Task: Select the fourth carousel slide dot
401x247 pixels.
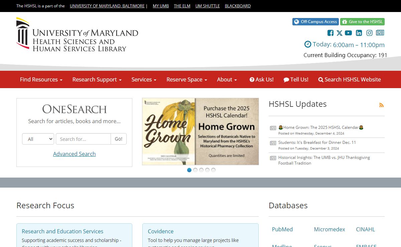Action: 208,170
